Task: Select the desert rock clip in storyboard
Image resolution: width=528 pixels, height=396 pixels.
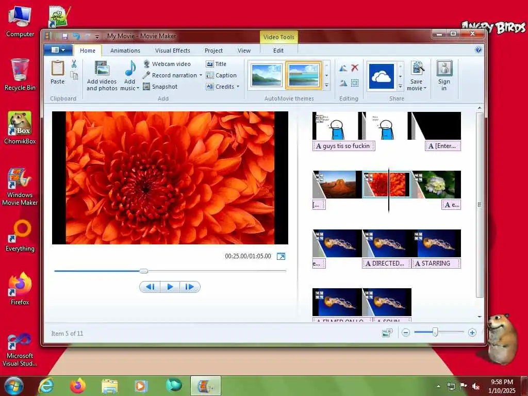Action: 337,185
